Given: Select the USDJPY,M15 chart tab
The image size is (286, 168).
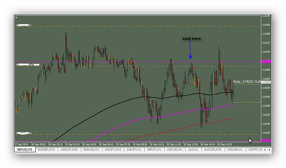Looking at the screenshot, I should (113, 150).
